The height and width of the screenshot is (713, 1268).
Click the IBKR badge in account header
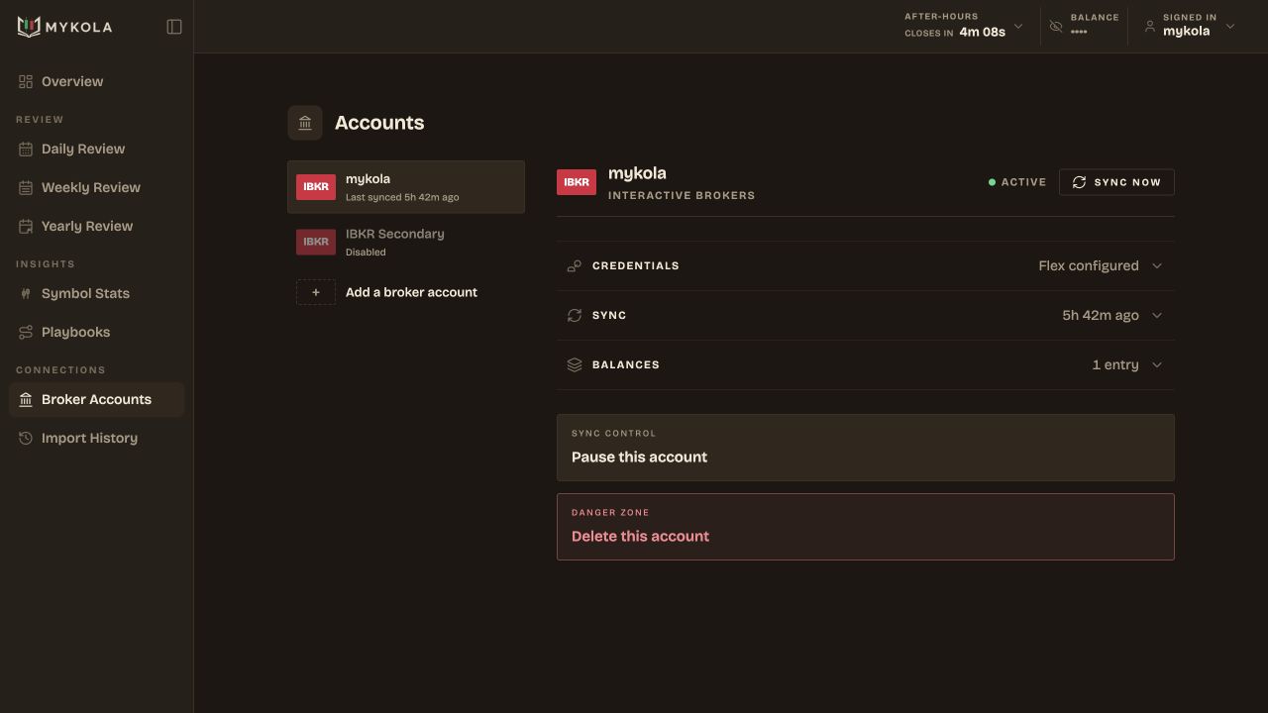[x=577, y=182]
